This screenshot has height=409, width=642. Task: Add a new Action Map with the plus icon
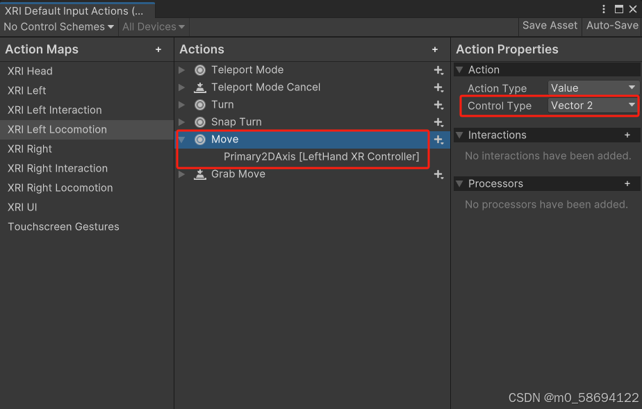[158, 49]
